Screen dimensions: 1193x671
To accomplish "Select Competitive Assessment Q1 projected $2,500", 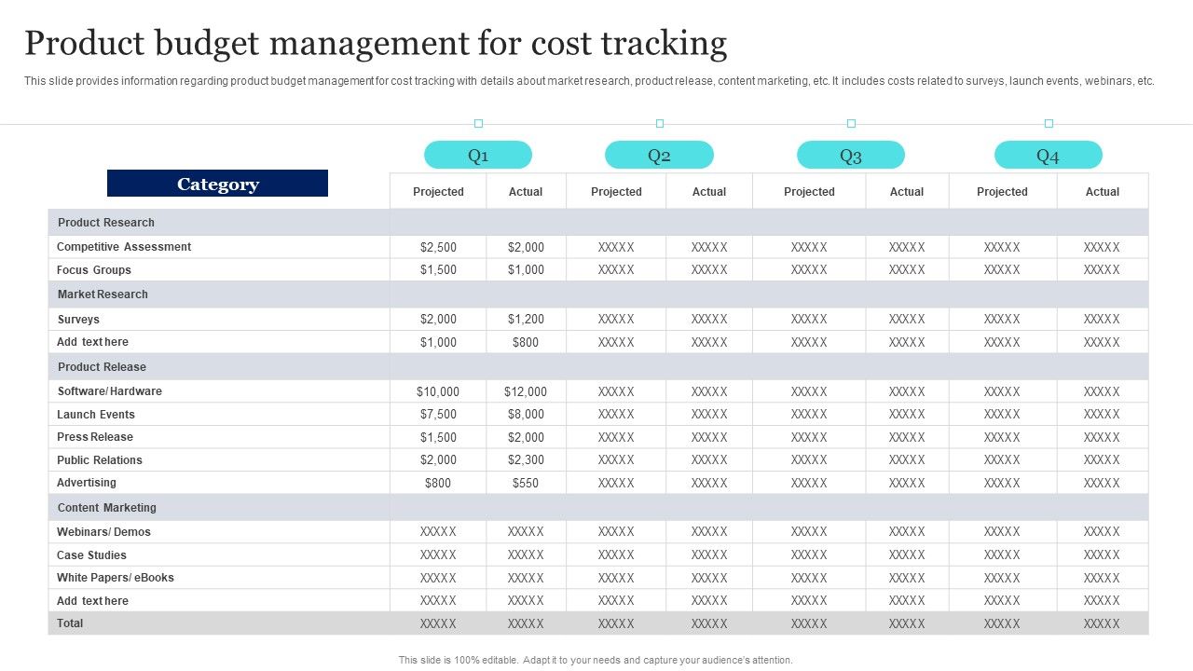I will coord(438,247).
